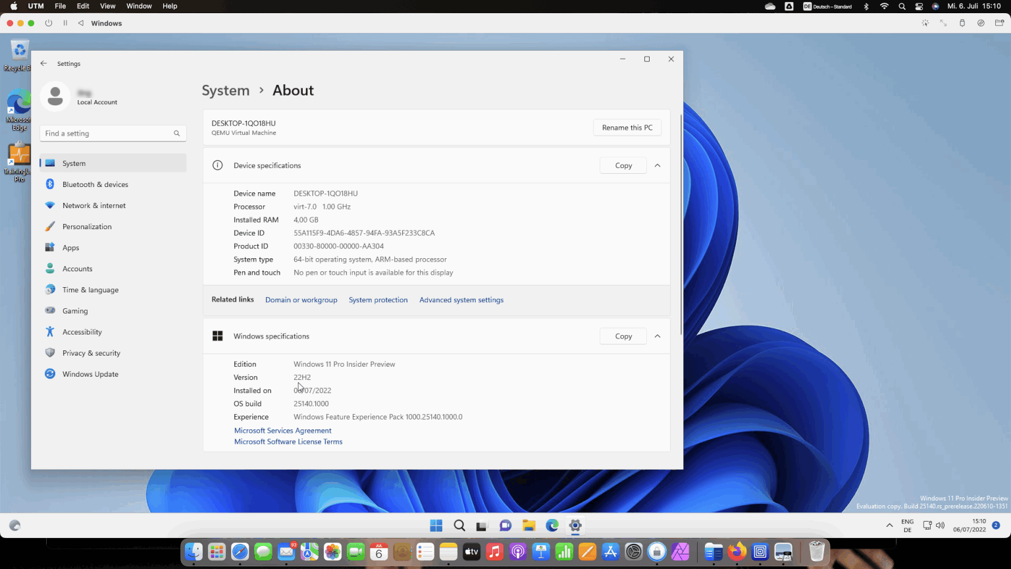Open the Windows Start button on taskbar
The height and width of the screenshot is (569, 1011).
tap(436, 526)
